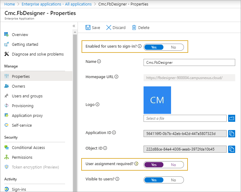Copy the Object ID to clipboard
This screenshot has height=192, width=241.
tap(232, 149)
